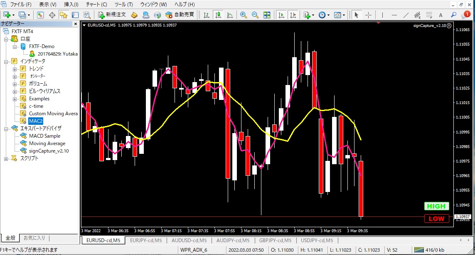
Task: Click the Zoom In magnifier icon
Action: coord(244,15)
